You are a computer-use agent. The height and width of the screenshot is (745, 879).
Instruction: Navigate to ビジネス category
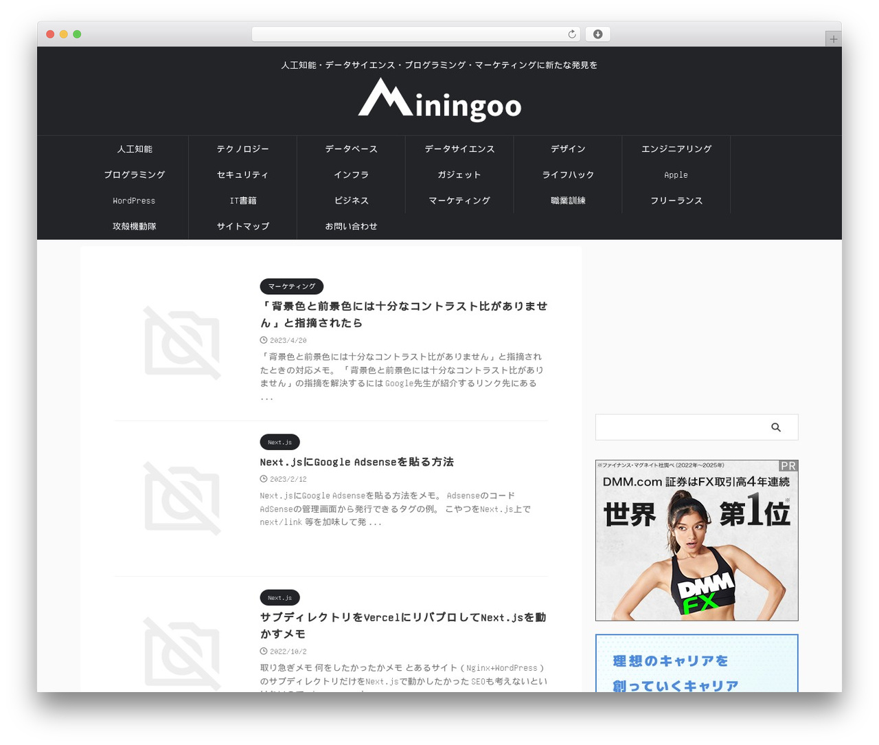click(352, 201)
